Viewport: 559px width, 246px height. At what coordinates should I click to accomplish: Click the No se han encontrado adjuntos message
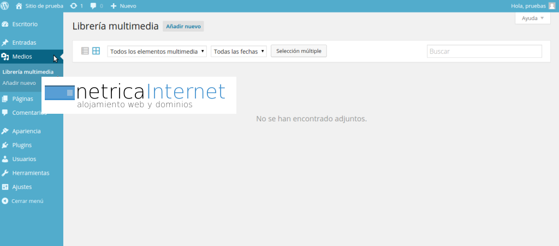pyautogui.click(x=311, y=119)
